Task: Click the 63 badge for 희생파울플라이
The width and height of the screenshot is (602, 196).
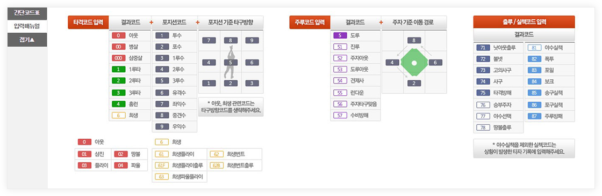Action: point(162,177)
